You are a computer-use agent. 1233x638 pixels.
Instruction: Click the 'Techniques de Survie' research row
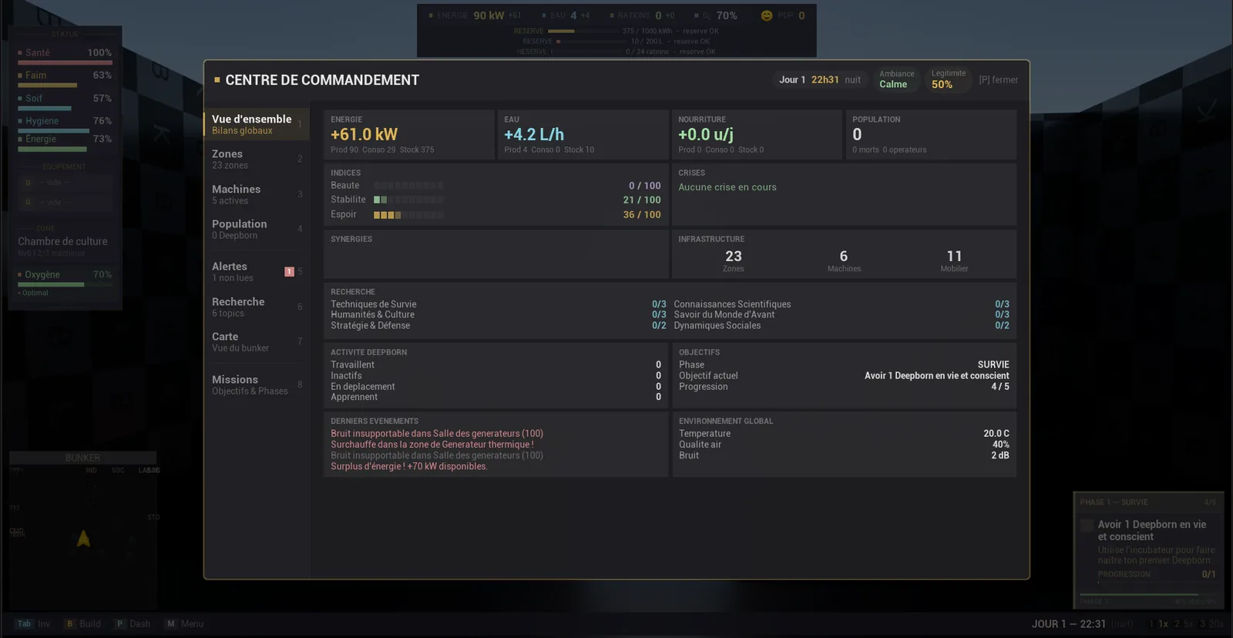498,304
